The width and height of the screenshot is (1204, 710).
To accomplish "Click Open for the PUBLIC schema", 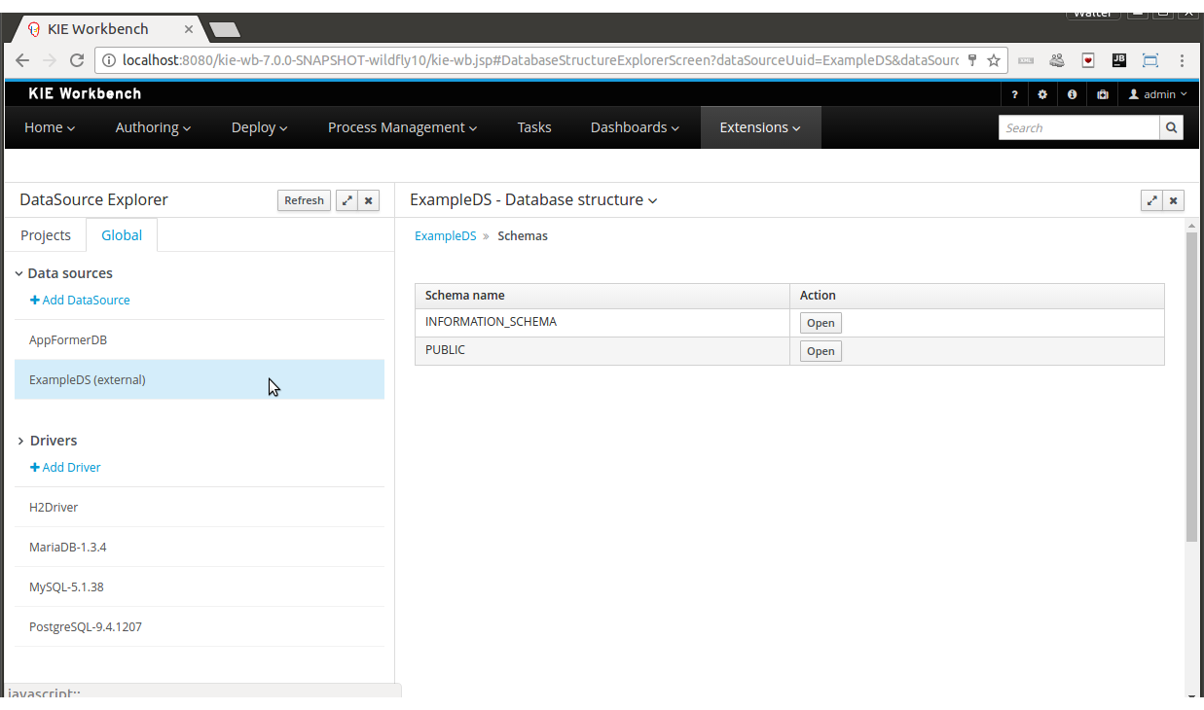I will [820, 351].
